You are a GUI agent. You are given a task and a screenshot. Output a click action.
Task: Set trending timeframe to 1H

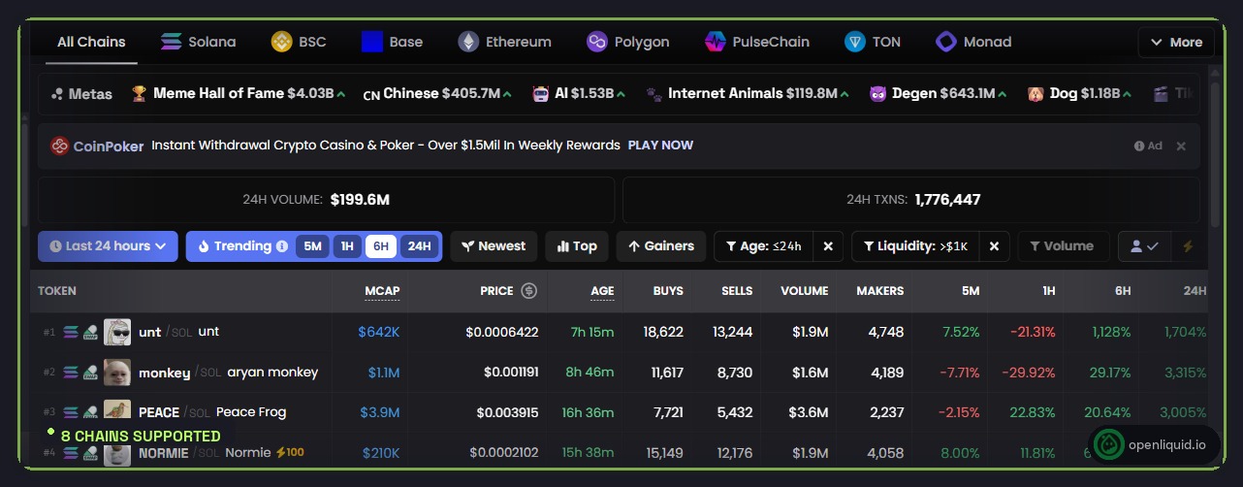[x=347, y=246]
